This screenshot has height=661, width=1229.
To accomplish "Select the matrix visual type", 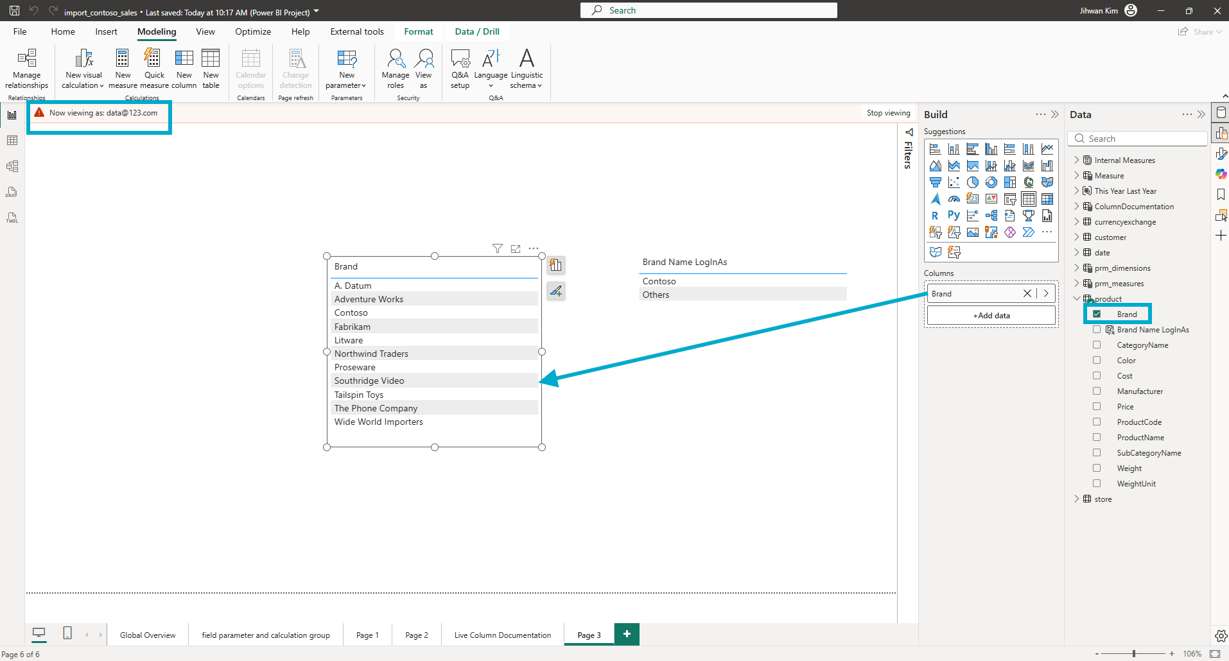I will pos(1047,199).
